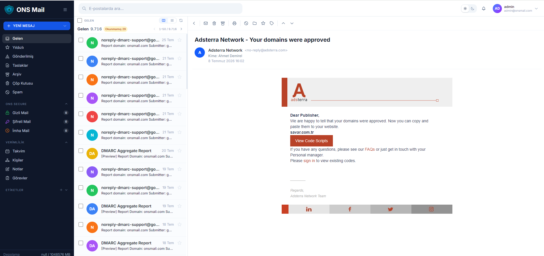Collapse the ONS SECURE section
The height and width of the screenshot is (256, 544).
coord(66,104)
